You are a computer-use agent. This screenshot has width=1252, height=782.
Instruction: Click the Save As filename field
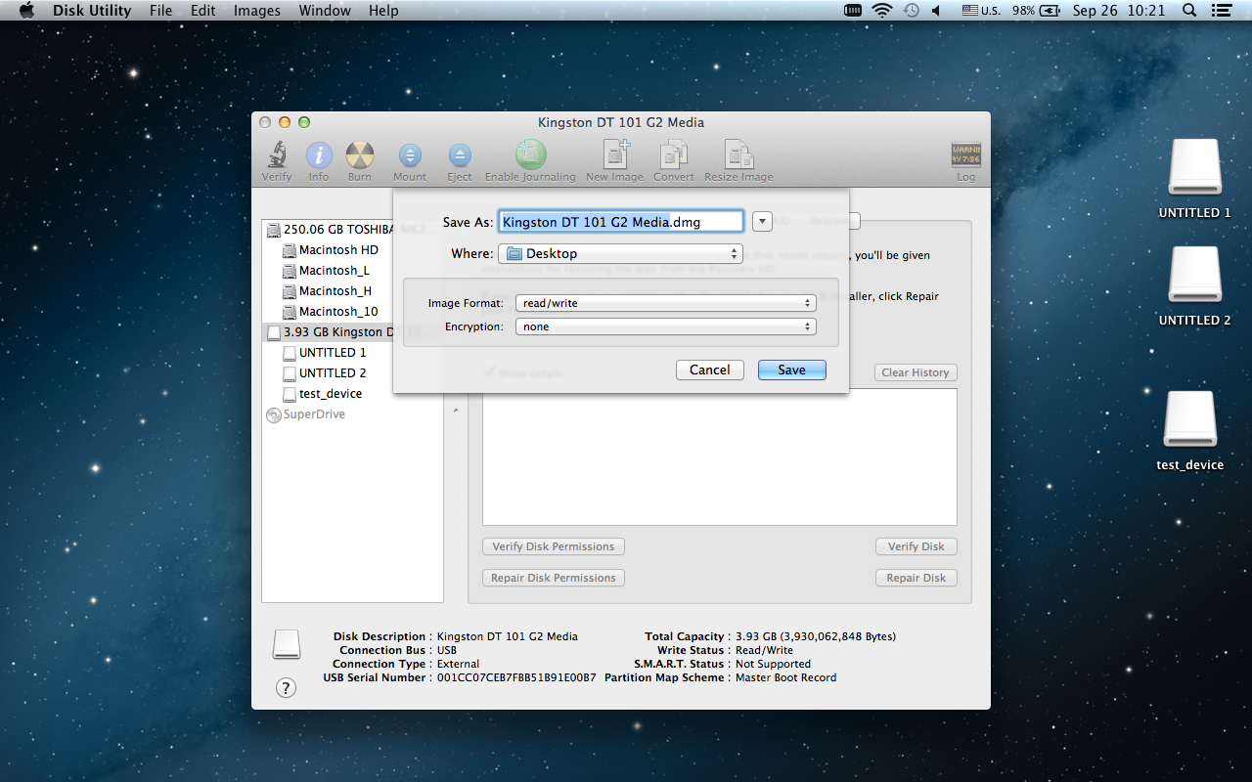coord(621,222)
